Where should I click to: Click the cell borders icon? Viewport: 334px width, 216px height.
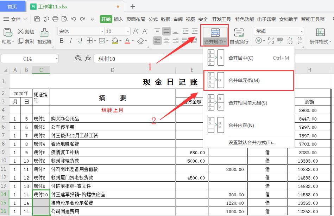[x=90, y=41]
